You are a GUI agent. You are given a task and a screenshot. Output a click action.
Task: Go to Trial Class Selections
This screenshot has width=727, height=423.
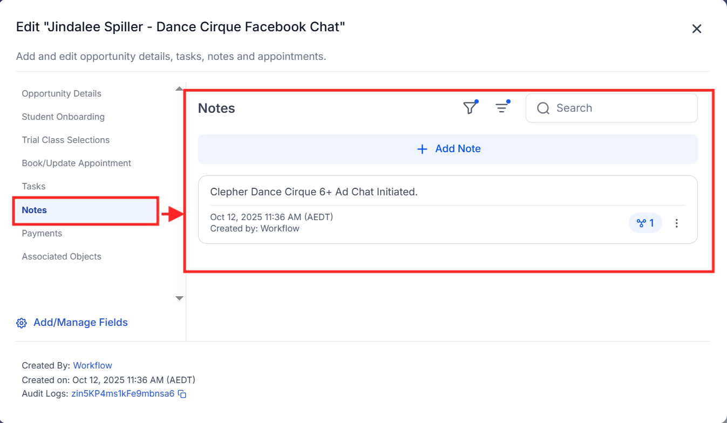click(x=66, y=140)
